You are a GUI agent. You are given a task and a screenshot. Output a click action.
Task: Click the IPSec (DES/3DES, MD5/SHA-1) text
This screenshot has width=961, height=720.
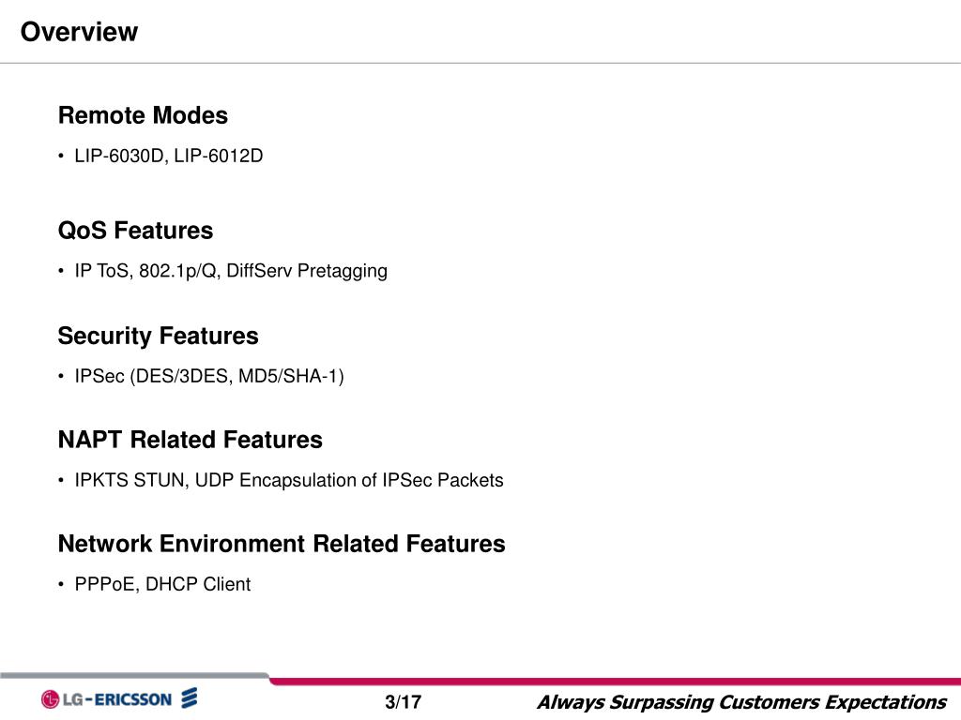pos(209,376)
